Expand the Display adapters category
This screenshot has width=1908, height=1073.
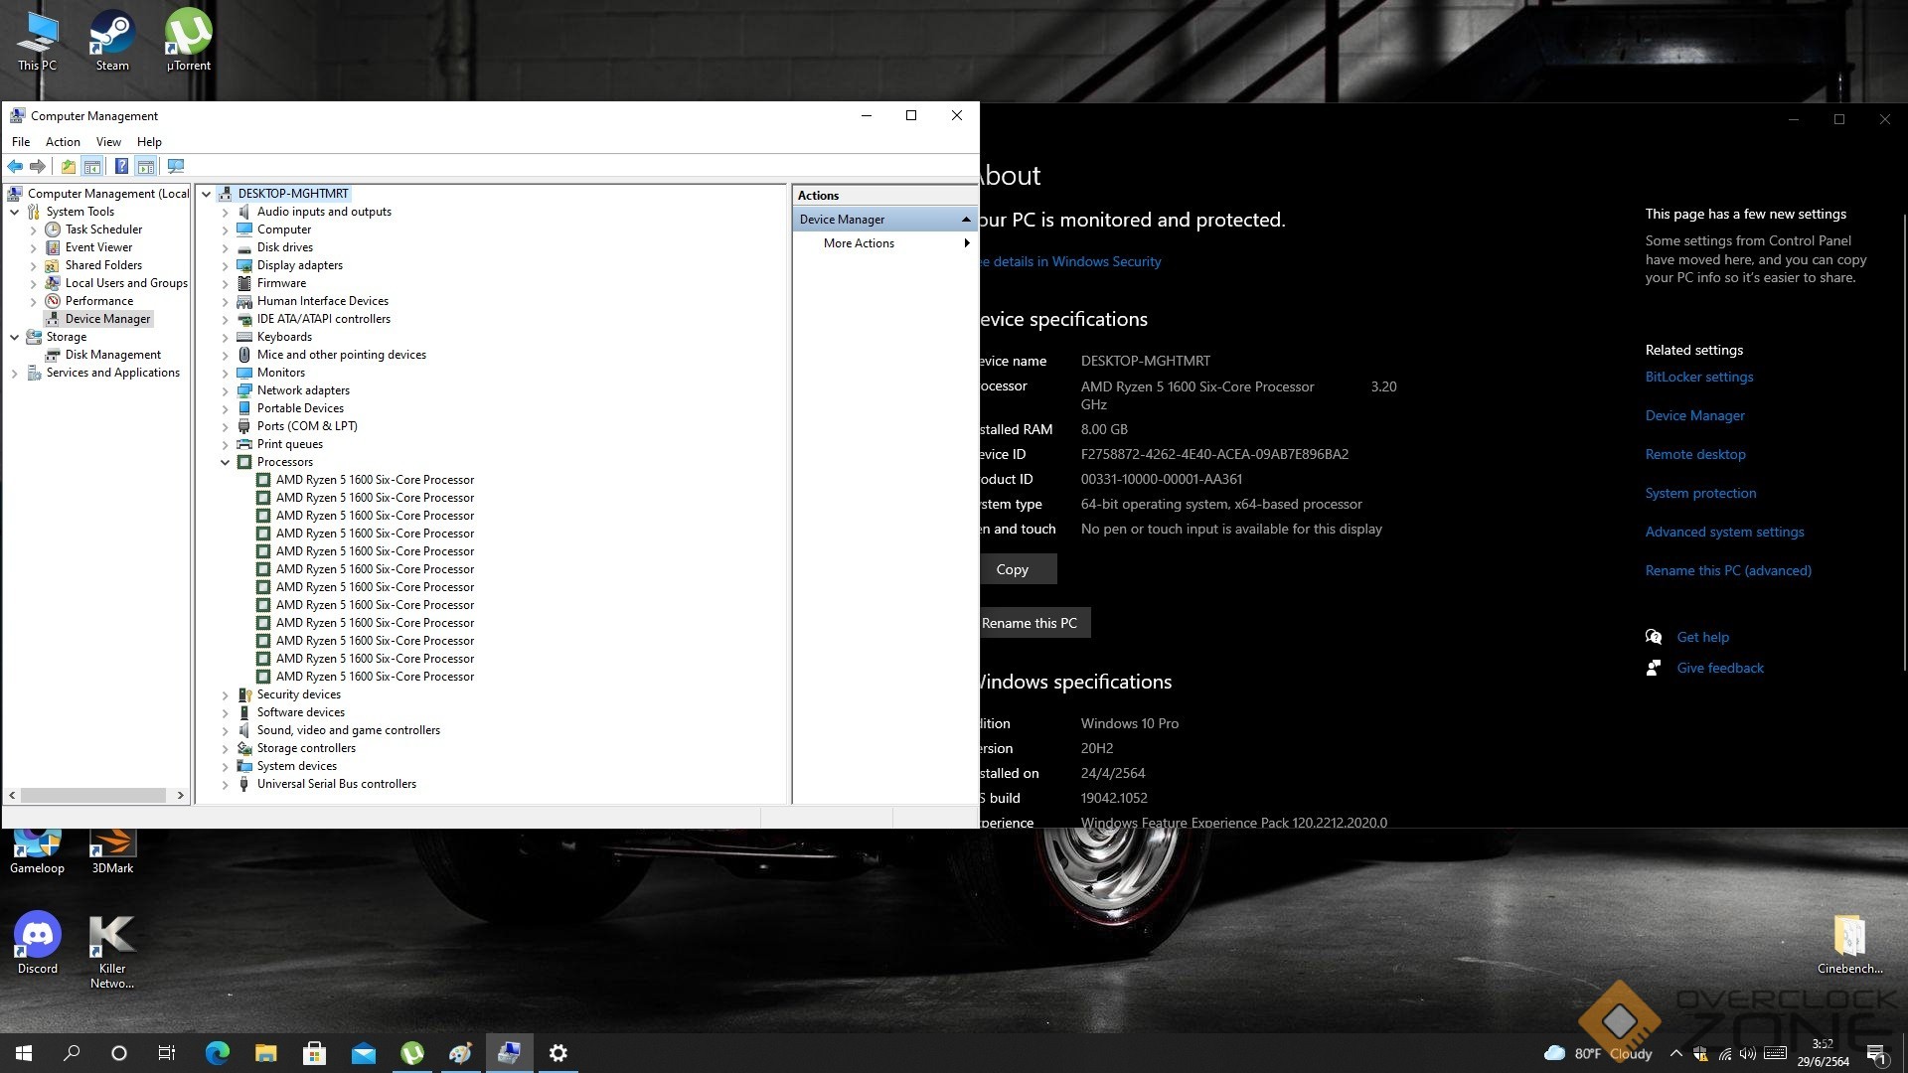click(x=225, y=265)
